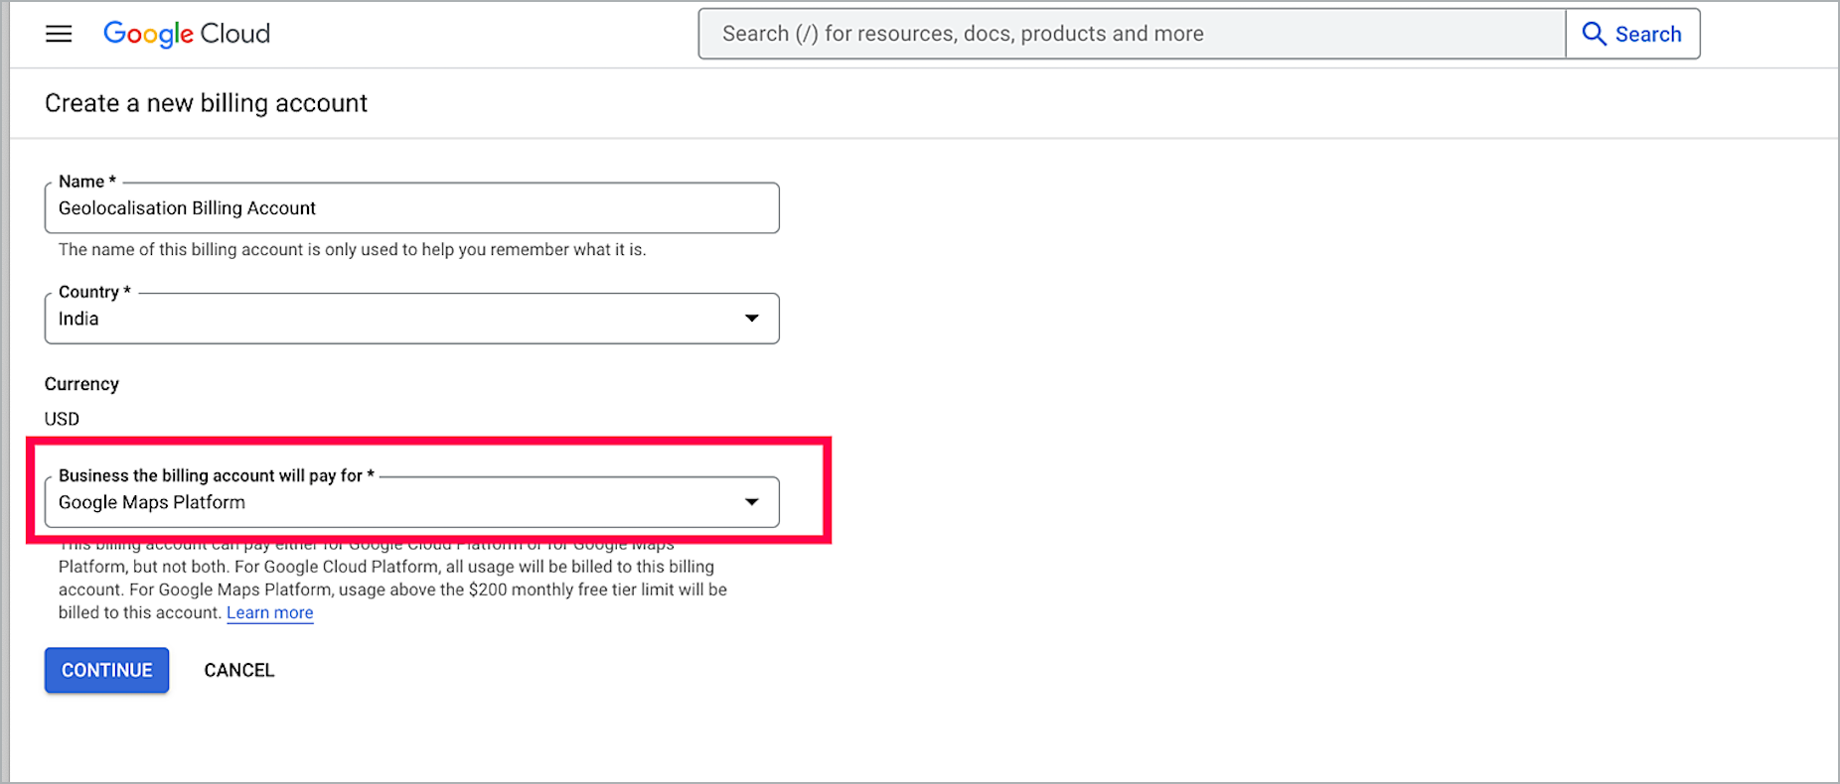Open the Learn more link
1840x784 pixels.
click(269, 612)
